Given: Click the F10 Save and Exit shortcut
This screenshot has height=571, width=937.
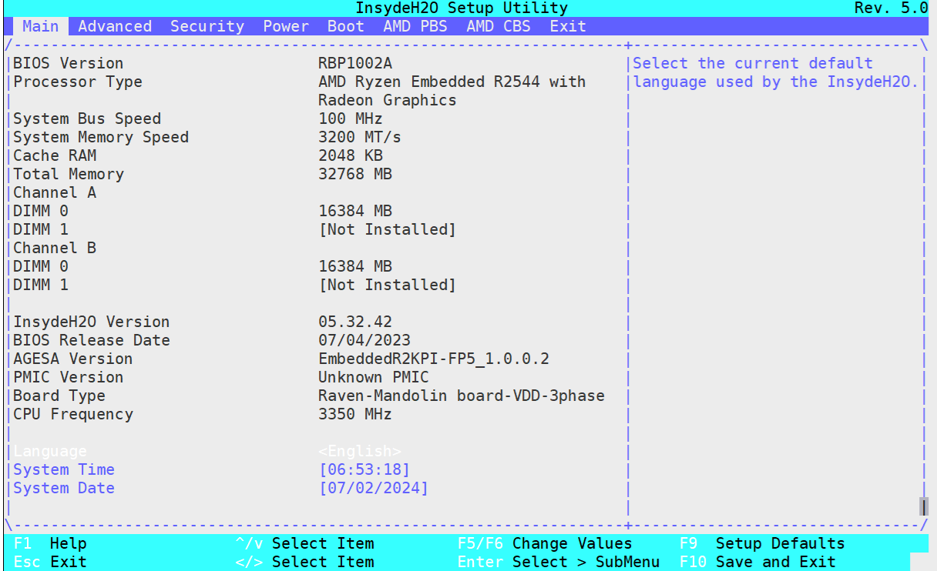Looking at the screenshot, I should click(x=757, y=562).
